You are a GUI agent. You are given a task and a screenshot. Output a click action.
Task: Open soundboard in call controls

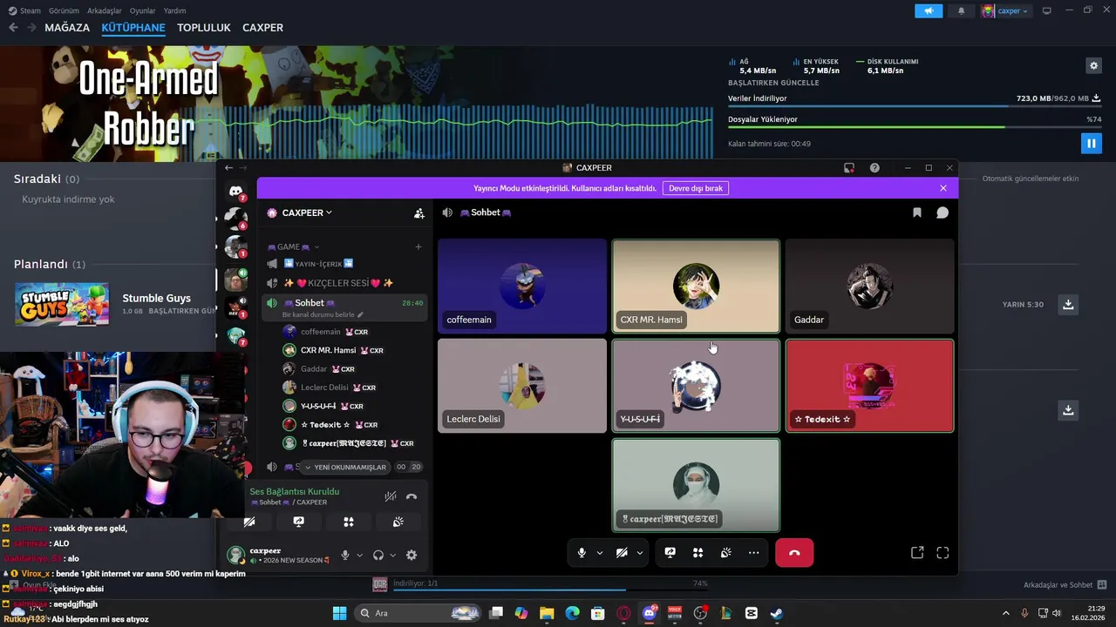(x=725, y=553)
